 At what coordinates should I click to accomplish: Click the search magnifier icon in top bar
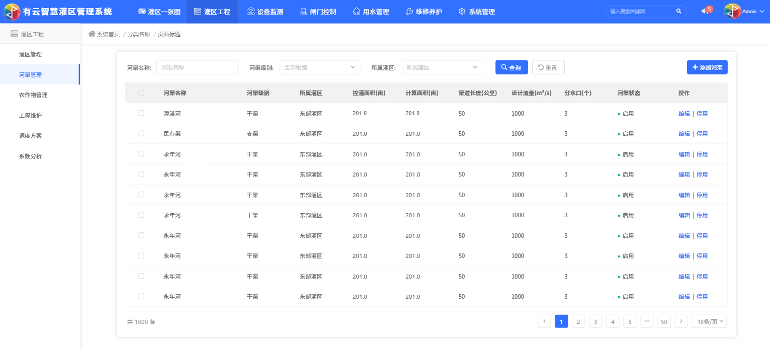[678, 11]
